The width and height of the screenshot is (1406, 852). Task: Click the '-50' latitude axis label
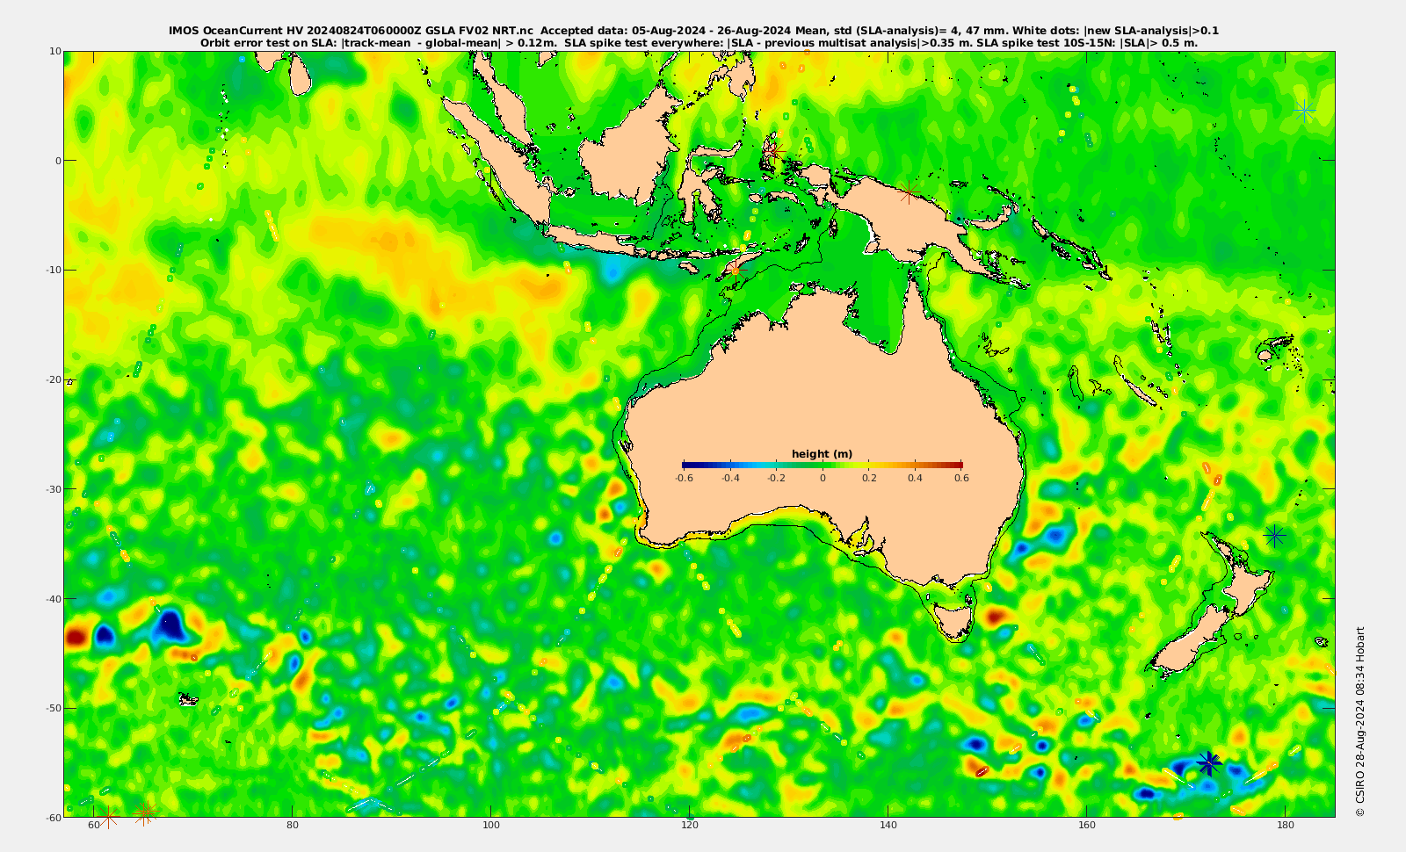(x=53, y=708)
